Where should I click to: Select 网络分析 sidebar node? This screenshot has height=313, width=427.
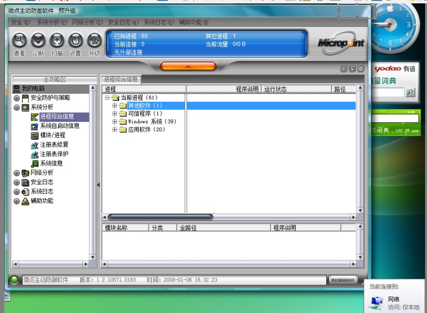(x=42, y=172)
